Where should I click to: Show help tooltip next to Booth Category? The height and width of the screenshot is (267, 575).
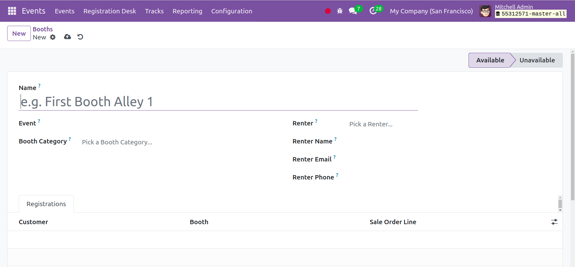[x=70, y=139]
